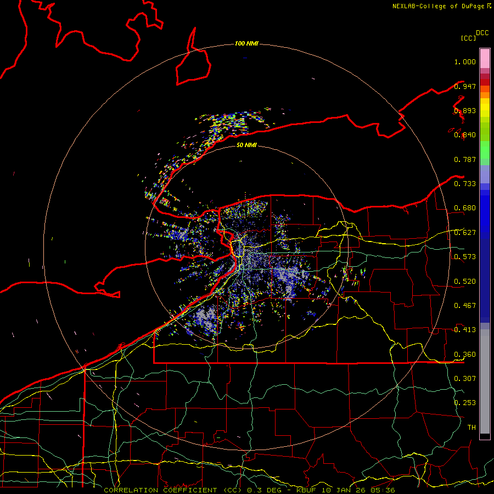Click the [CC] unit label above the scale
This screenshot has height=494, width=494.
[x=468, y=38]
